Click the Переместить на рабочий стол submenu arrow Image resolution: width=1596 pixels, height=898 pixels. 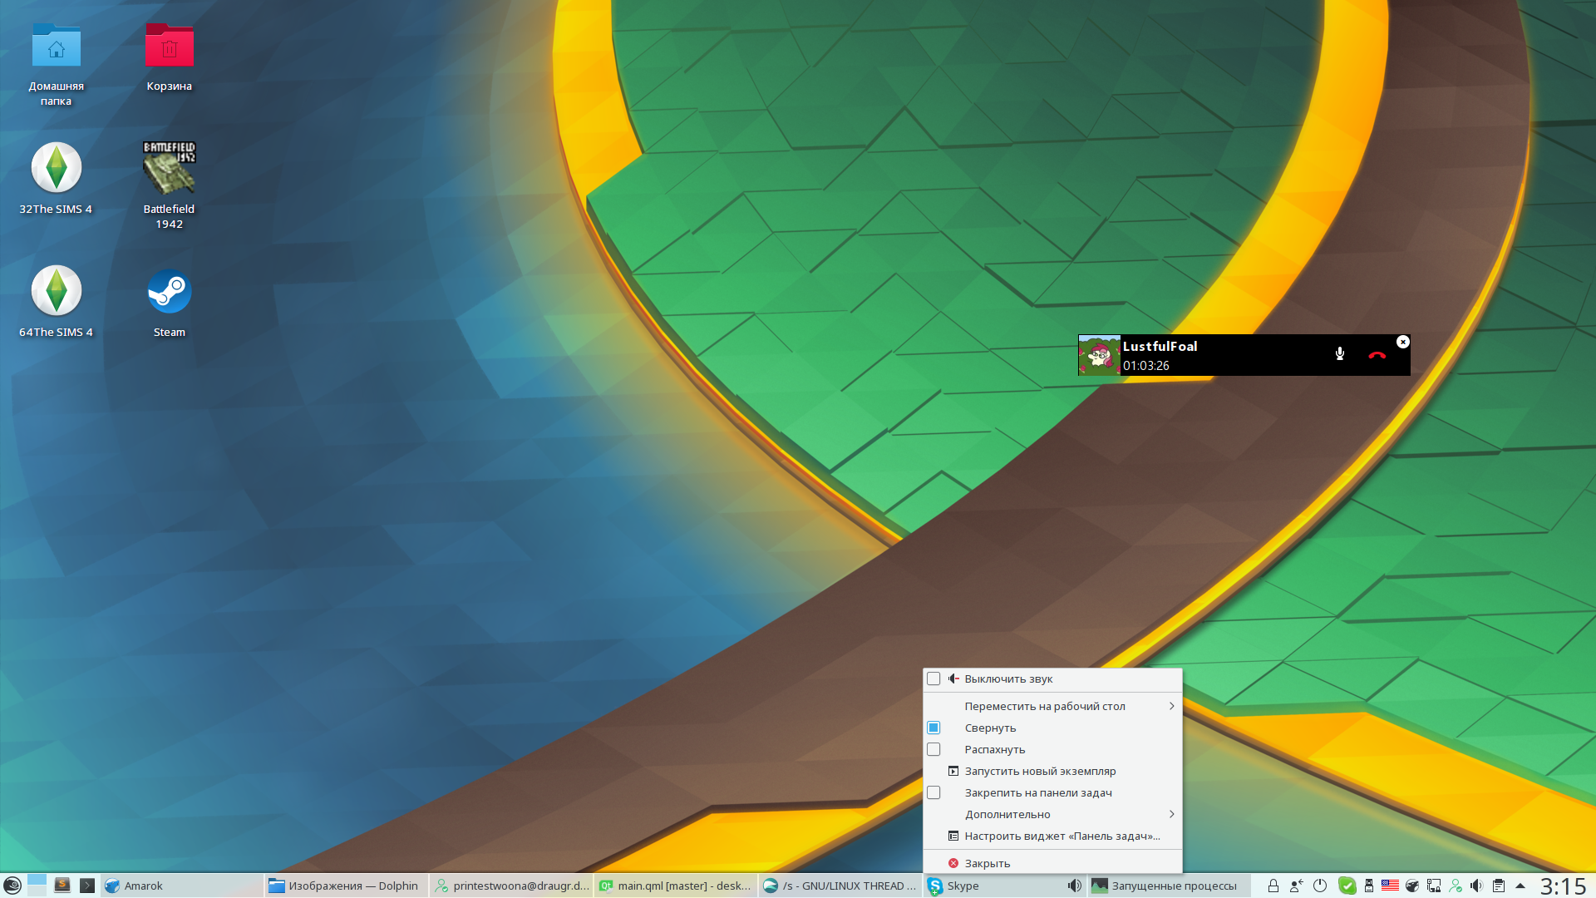[x=1171, y=706]
